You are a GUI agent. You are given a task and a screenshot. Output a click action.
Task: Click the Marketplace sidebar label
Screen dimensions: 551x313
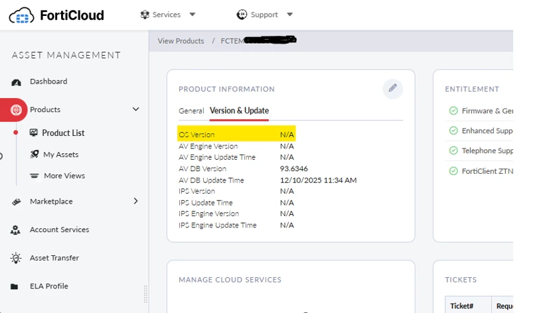tap(51, 202)
